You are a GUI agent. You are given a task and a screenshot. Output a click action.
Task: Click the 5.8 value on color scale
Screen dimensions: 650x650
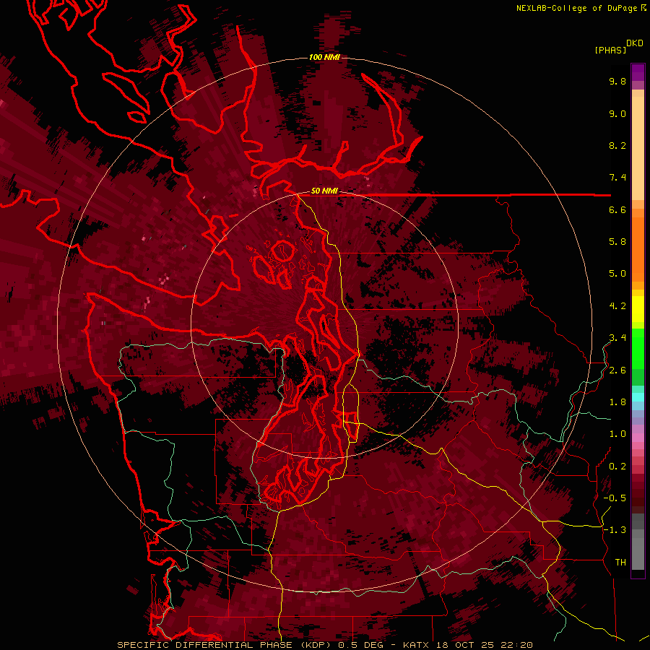tap(617, 242)
